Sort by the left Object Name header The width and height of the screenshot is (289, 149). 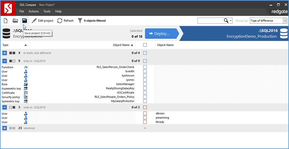(82, 45)
